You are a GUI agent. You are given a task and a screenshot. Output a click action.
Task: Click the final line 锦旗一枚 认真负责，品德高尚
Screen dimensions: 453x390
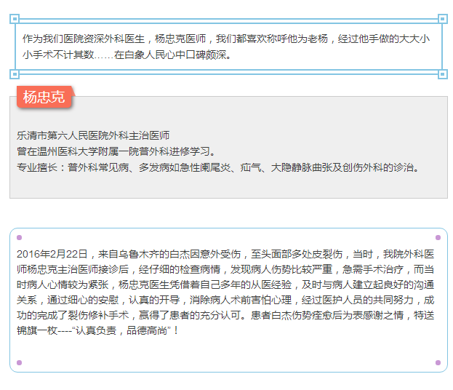tap(97, 330)
